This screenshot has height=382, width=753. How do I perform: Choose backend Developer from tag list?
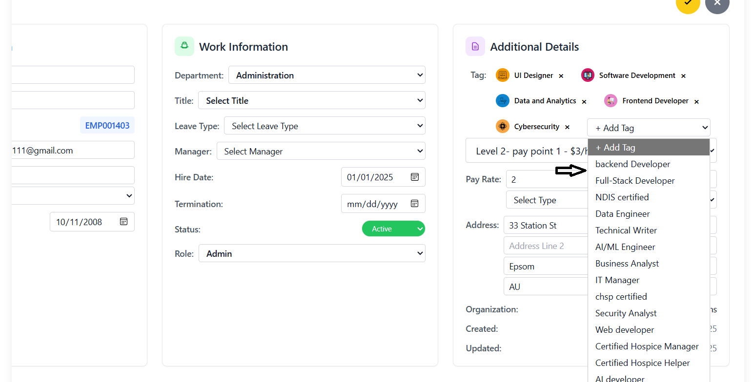(632, 164)
